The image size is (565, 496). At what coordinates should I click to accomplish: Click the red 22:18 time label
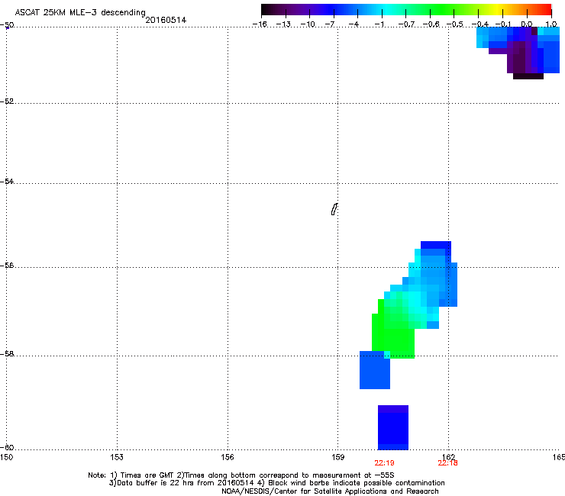447,463
